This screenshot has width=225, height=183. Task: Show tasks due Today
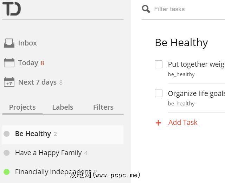pos(28,63)
